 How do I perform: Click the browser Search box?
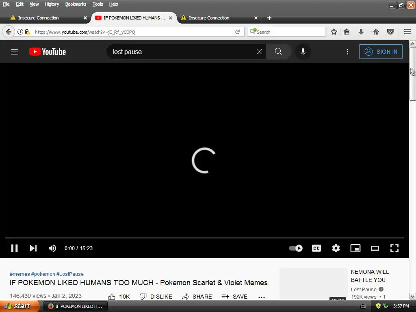[286, 32]
